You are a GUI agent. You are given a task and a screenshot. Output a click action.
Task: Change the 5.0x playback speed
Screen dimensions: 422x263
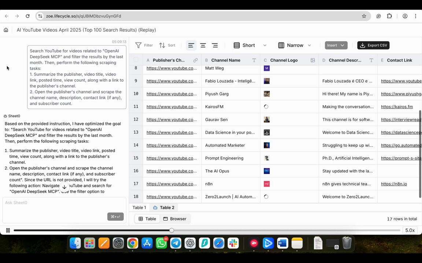pyautogui.click(x=410, y=230)
